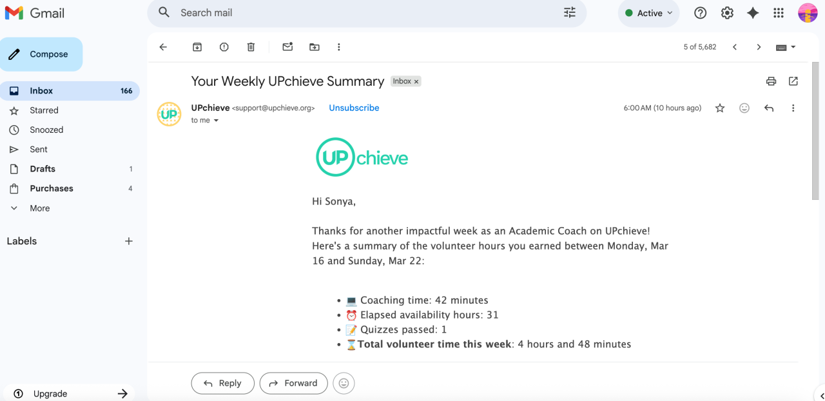Image resolution: width=825 pixels, height=401 pixels.
Task: Click the '6:00 AM (10 hours ago)' timestamp
Action: point(662,108)
